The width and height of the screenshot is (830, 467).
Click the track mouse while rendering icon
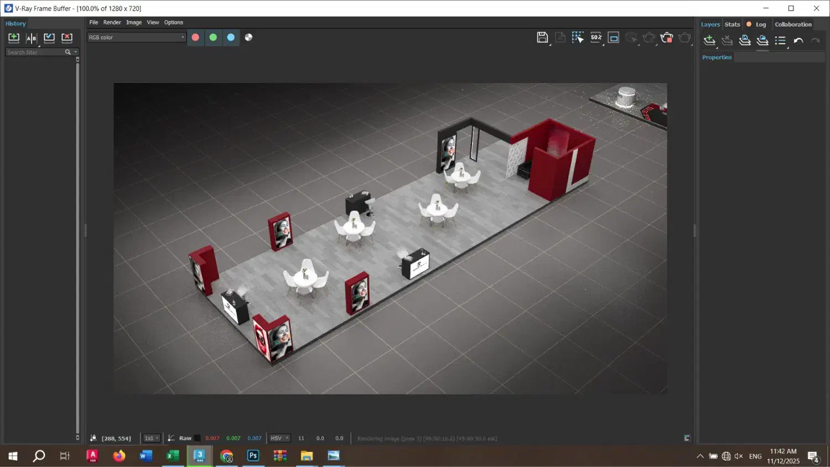pos(578,38)
